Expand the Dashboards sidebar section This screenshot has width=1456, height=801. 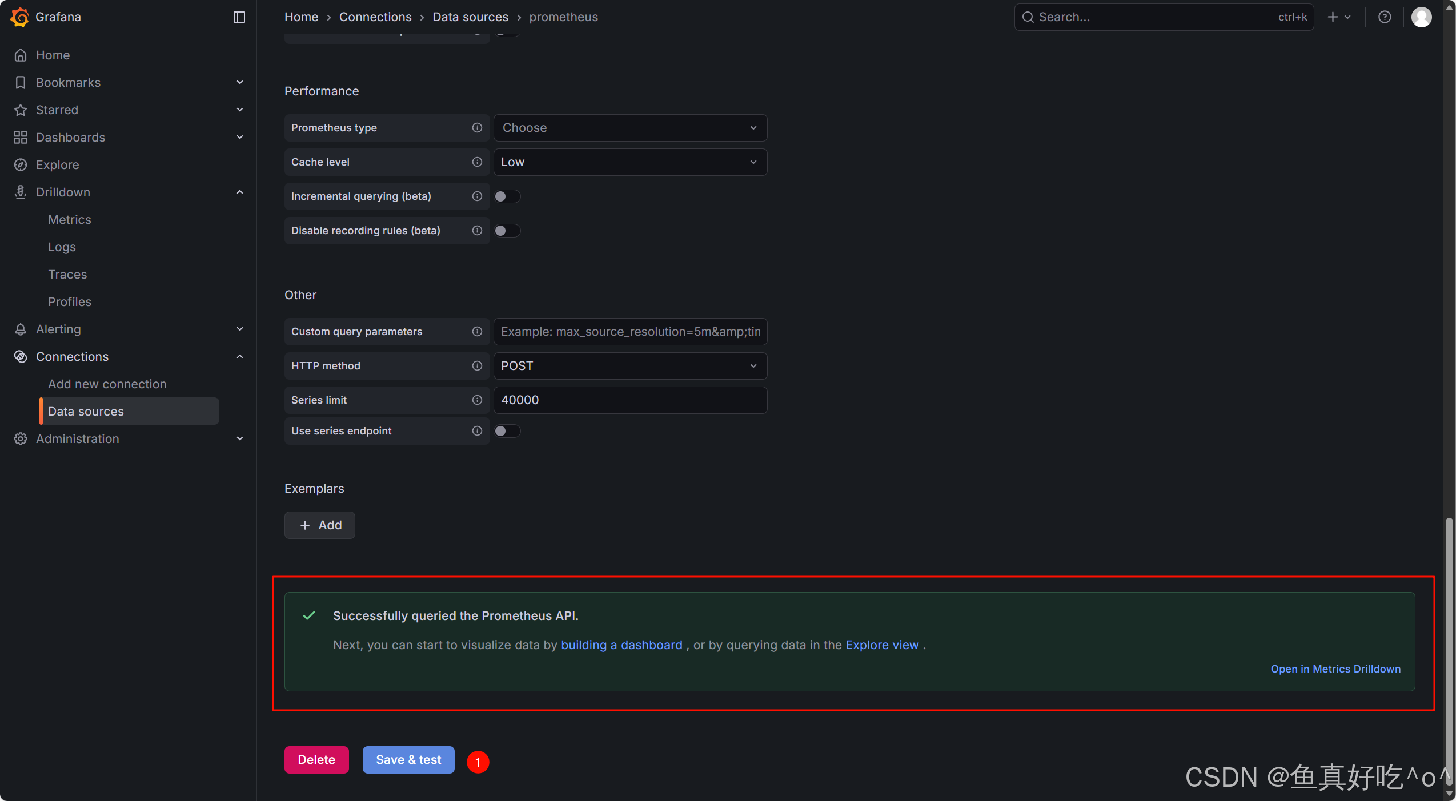[240, 137]
